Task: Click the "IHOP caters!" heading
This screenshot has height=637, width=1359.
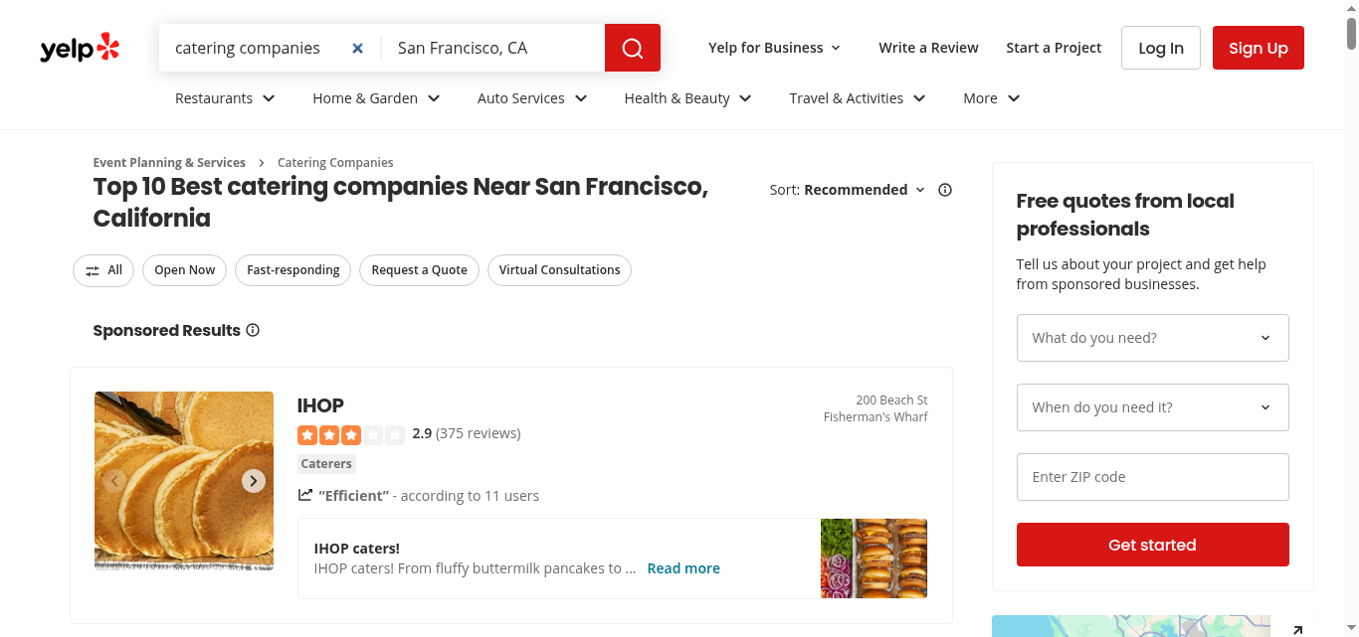Action: click(356, 549)
